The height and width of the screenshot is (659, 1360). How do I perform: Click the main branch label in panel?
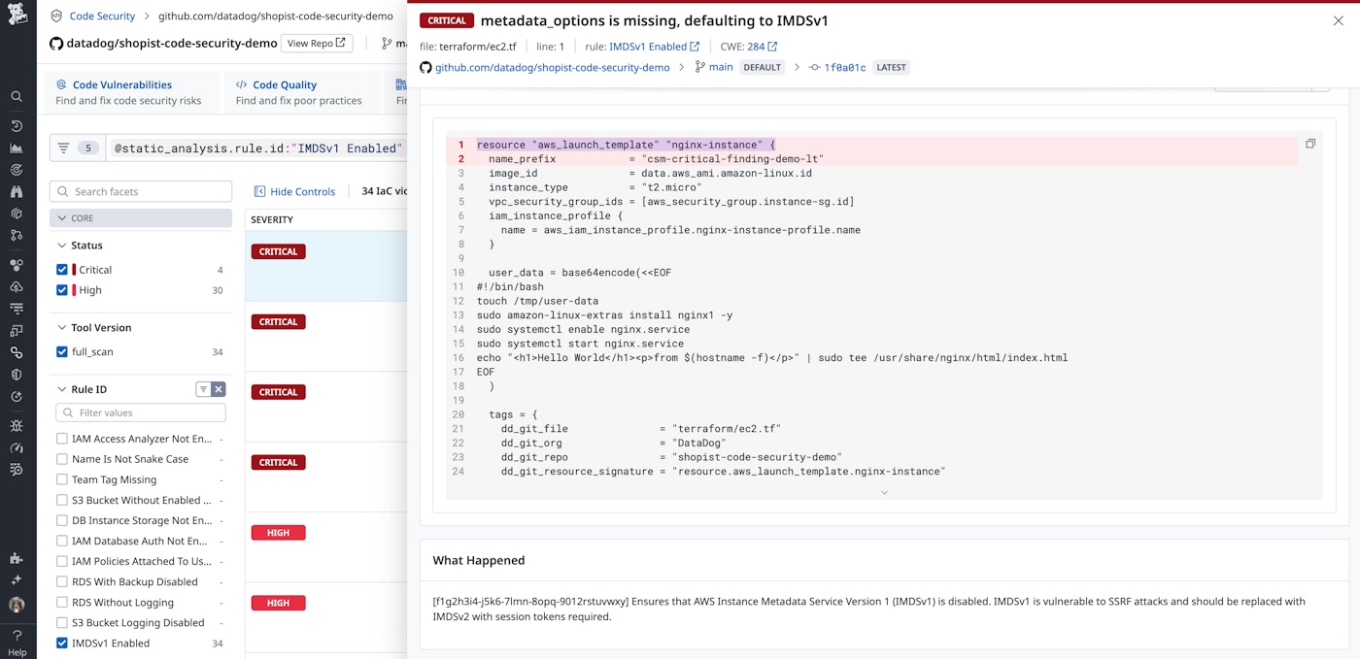(x=721, y=67)
